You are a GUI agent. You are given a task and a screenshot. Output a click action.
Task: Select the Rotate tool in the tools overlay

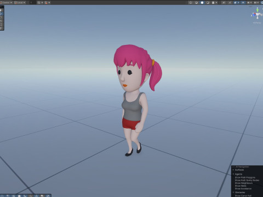pyautogui.click(x=2, y=18)
